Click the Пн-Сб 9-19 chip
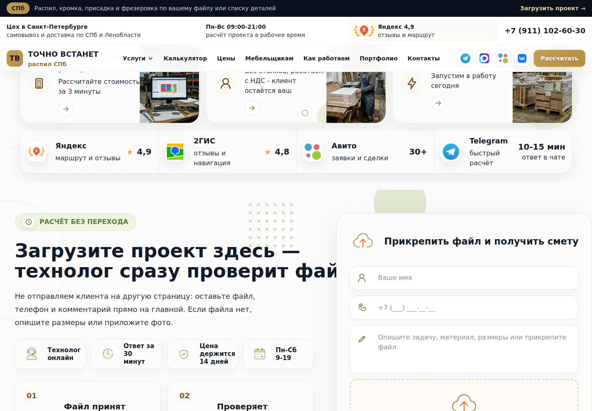Image resolution: width=592 pixels, height=411 pixels. [279, 354]
